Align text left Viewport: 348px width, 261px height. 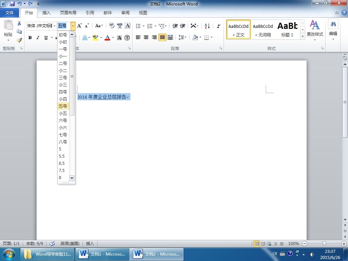pyautogui.click(x=138, y=37)
